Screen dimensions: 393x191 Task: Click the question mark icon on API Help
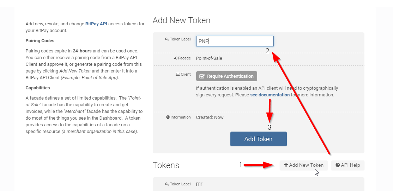pos(338,165)
